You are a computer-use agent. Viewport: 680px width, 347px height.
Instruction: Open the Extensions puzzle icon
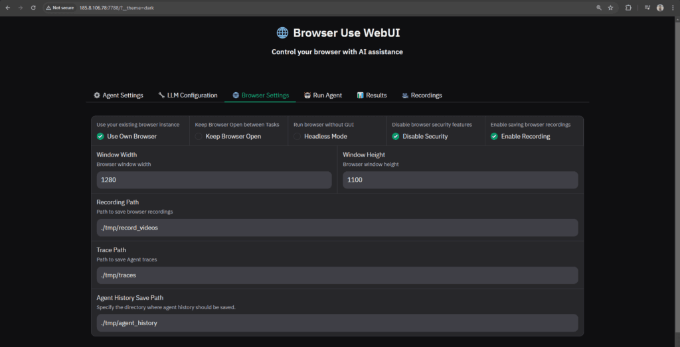pos(628,8)
